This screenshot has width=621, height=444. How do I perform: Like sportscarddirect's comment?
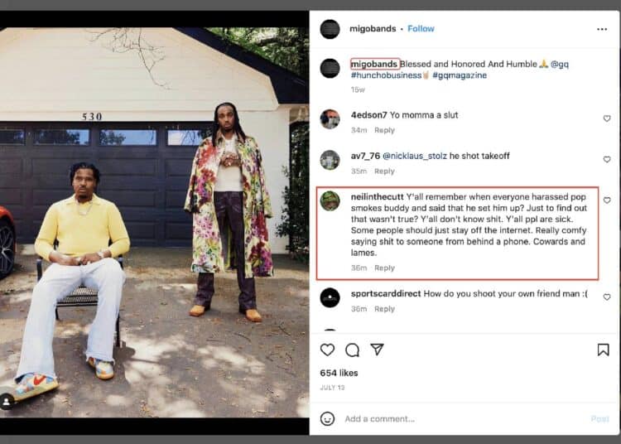pyautogui.click(x=606, y=297)
